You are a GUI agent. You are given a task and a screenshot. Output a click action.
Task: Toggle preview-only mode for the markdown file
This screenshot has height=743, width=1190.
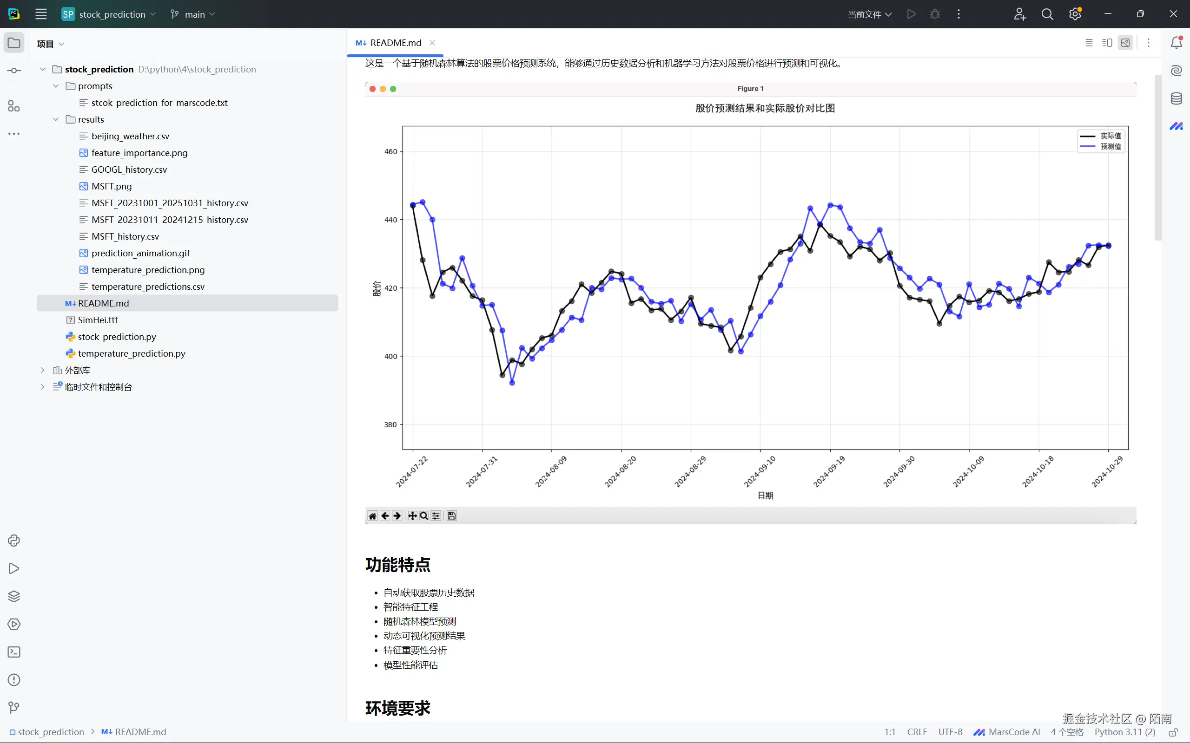pyautogui.click(x=1125, y=42)
